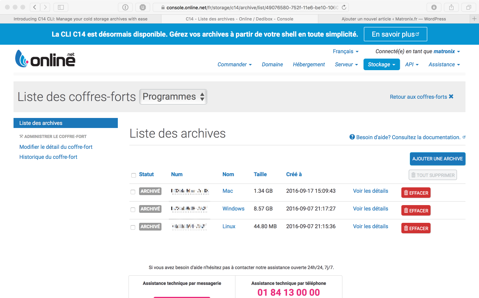Open the matronix account dropdown
The height and width of the screenshot is (298, 479).
[447, 51]
